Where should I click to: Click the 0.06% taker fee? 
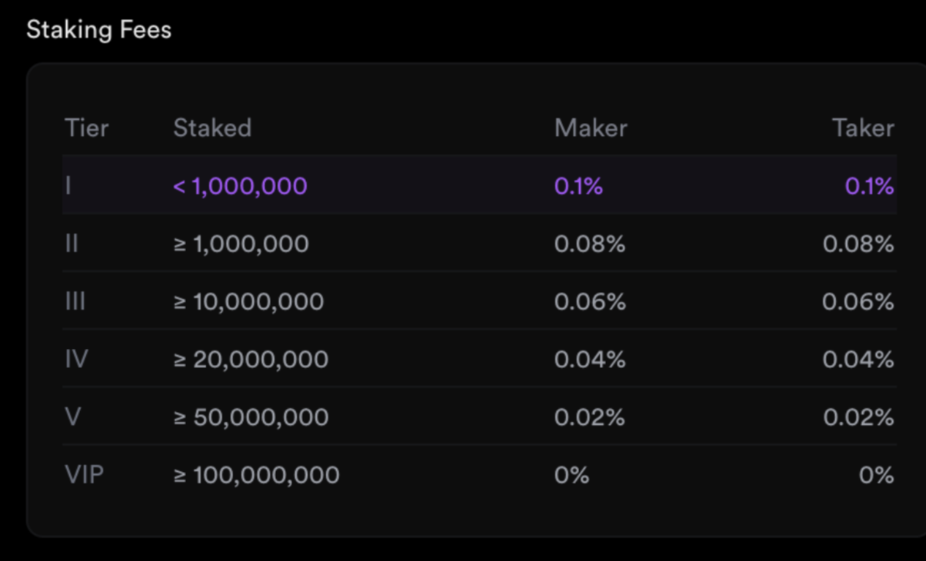pyautogui.click(x=858, y=301)
